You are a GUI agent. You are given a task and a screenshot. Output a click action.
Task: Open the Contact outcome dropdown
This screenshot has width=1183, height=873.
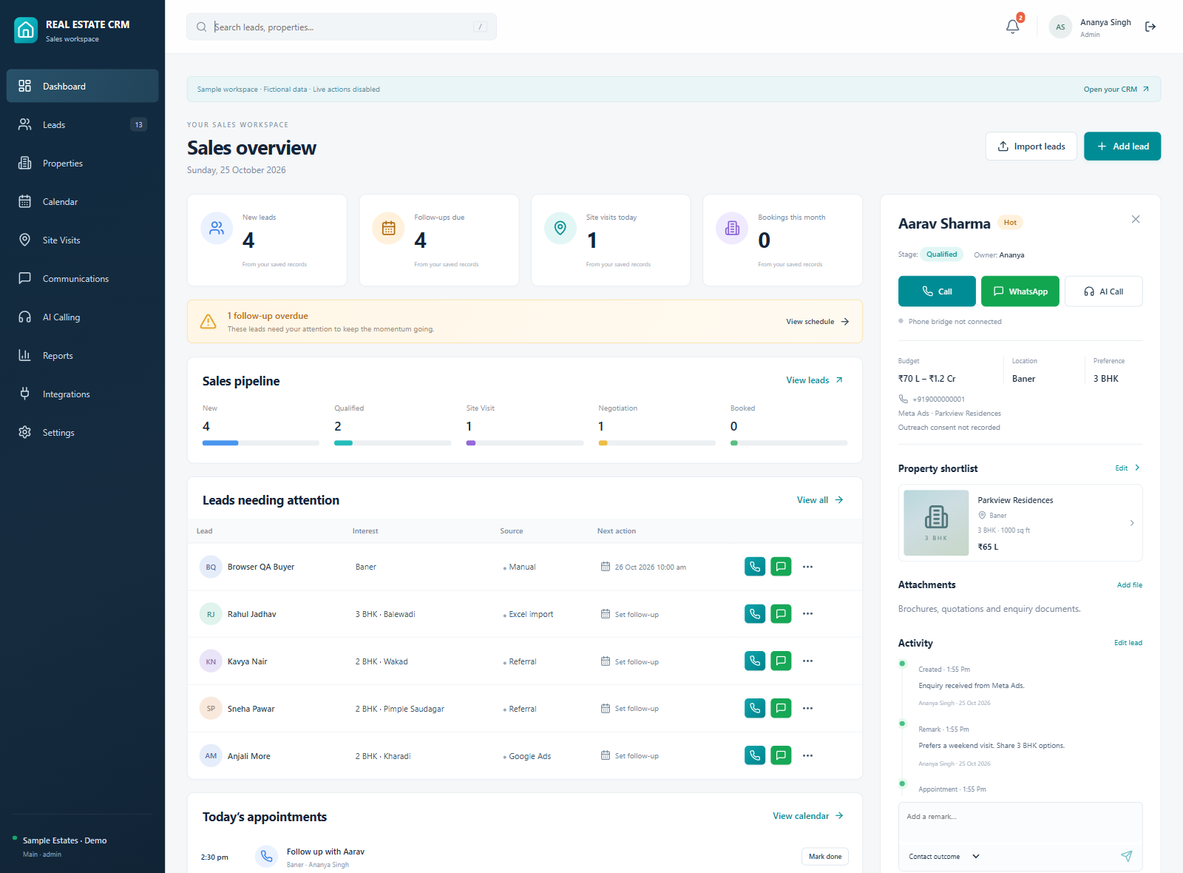pyautogui.click(x=944, y=857)
